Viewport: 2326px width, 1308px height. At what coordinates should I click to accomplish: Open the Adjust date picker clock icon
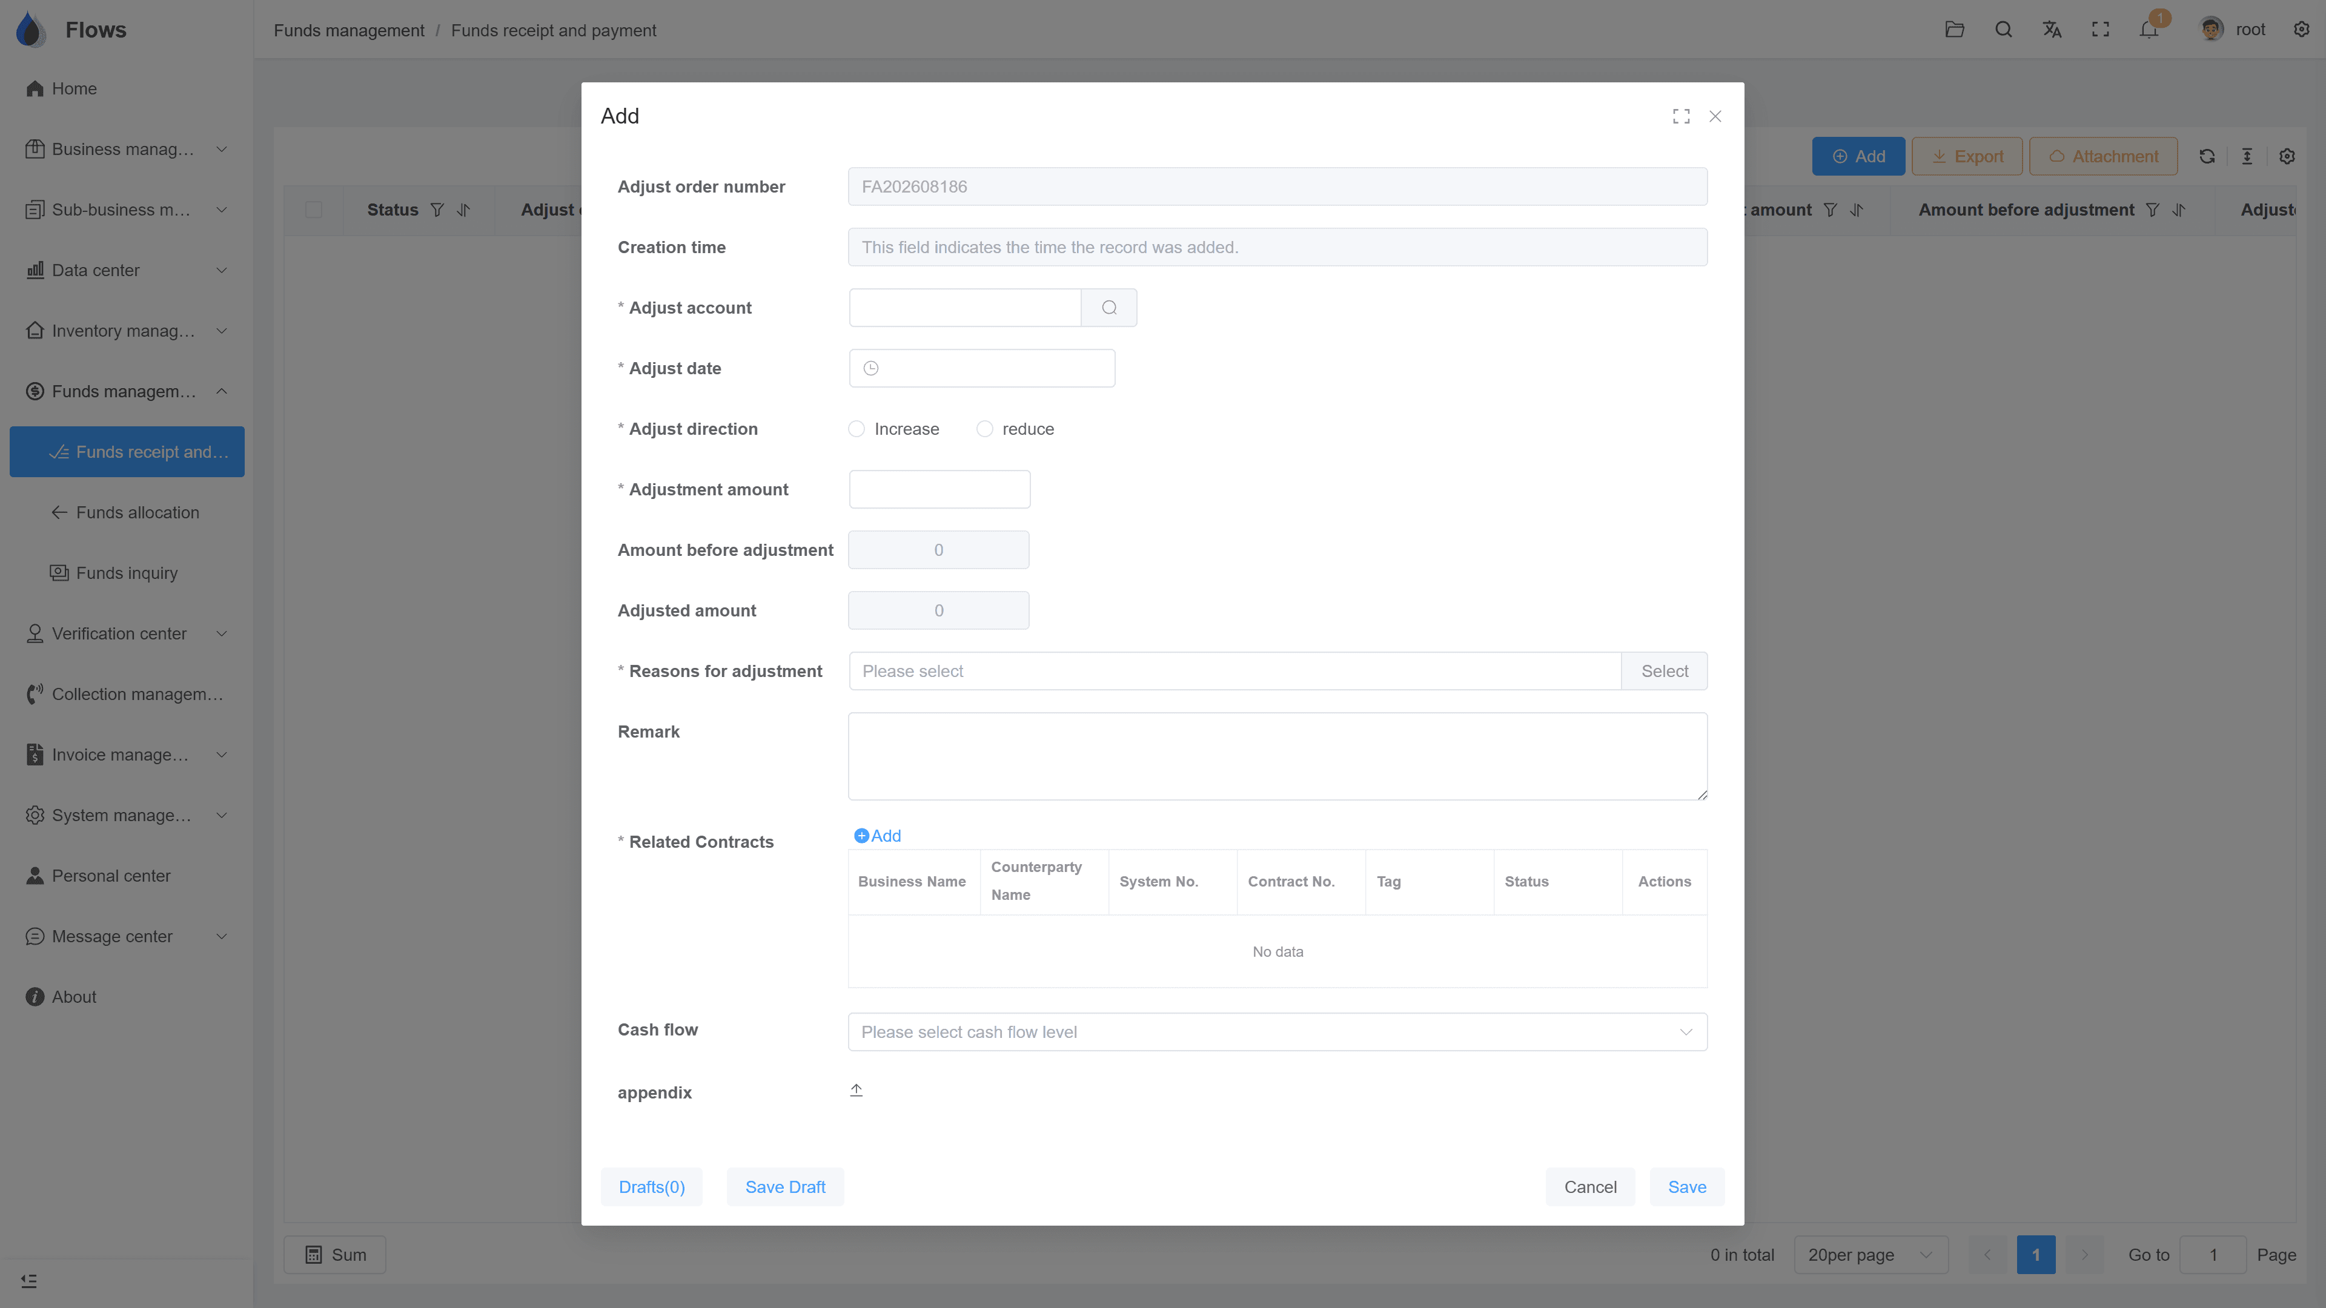pyautogui.click(x=870, y=368)
